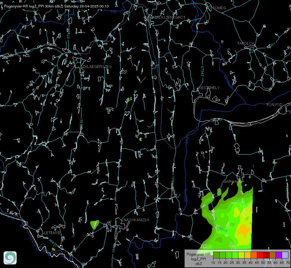Click the swirl logo icon
Screen dimensions: 291x268
10,258
